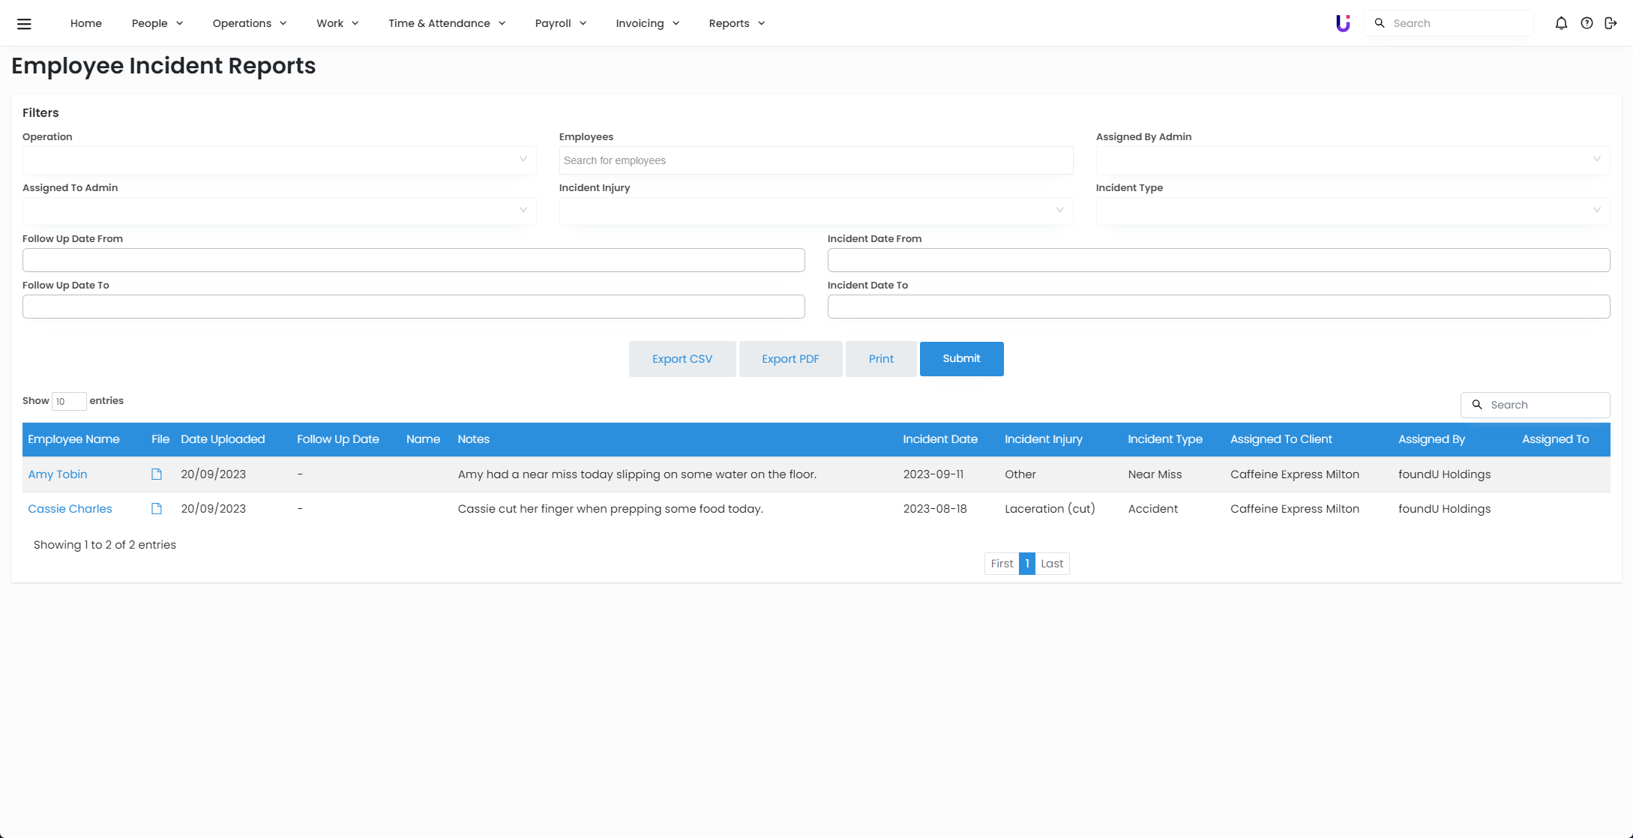Open Amy Tobin employee link
Image resolution: width=1633 pixels, height=838 pixels.
[x=58, y=474]
